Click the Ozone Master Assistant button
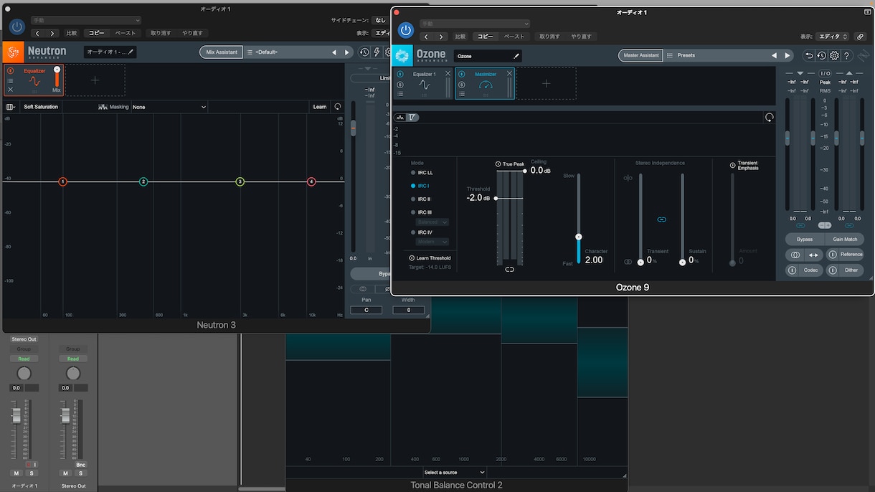The height and width of the screenshot is (492, 875). [640, 55]
